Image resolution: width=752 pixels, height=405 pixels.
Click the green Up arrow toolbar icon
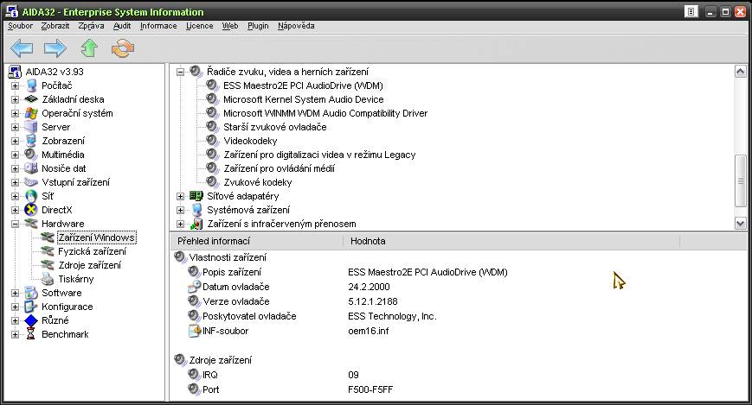89,48
